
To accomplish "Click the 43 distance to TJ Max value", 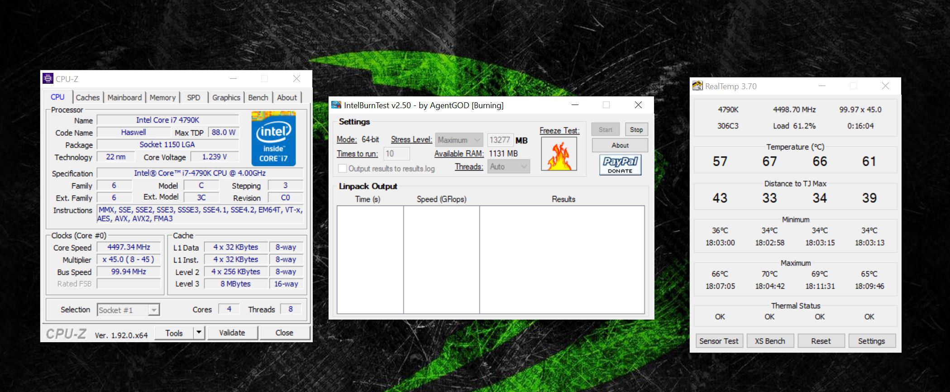I will [720, 198].
